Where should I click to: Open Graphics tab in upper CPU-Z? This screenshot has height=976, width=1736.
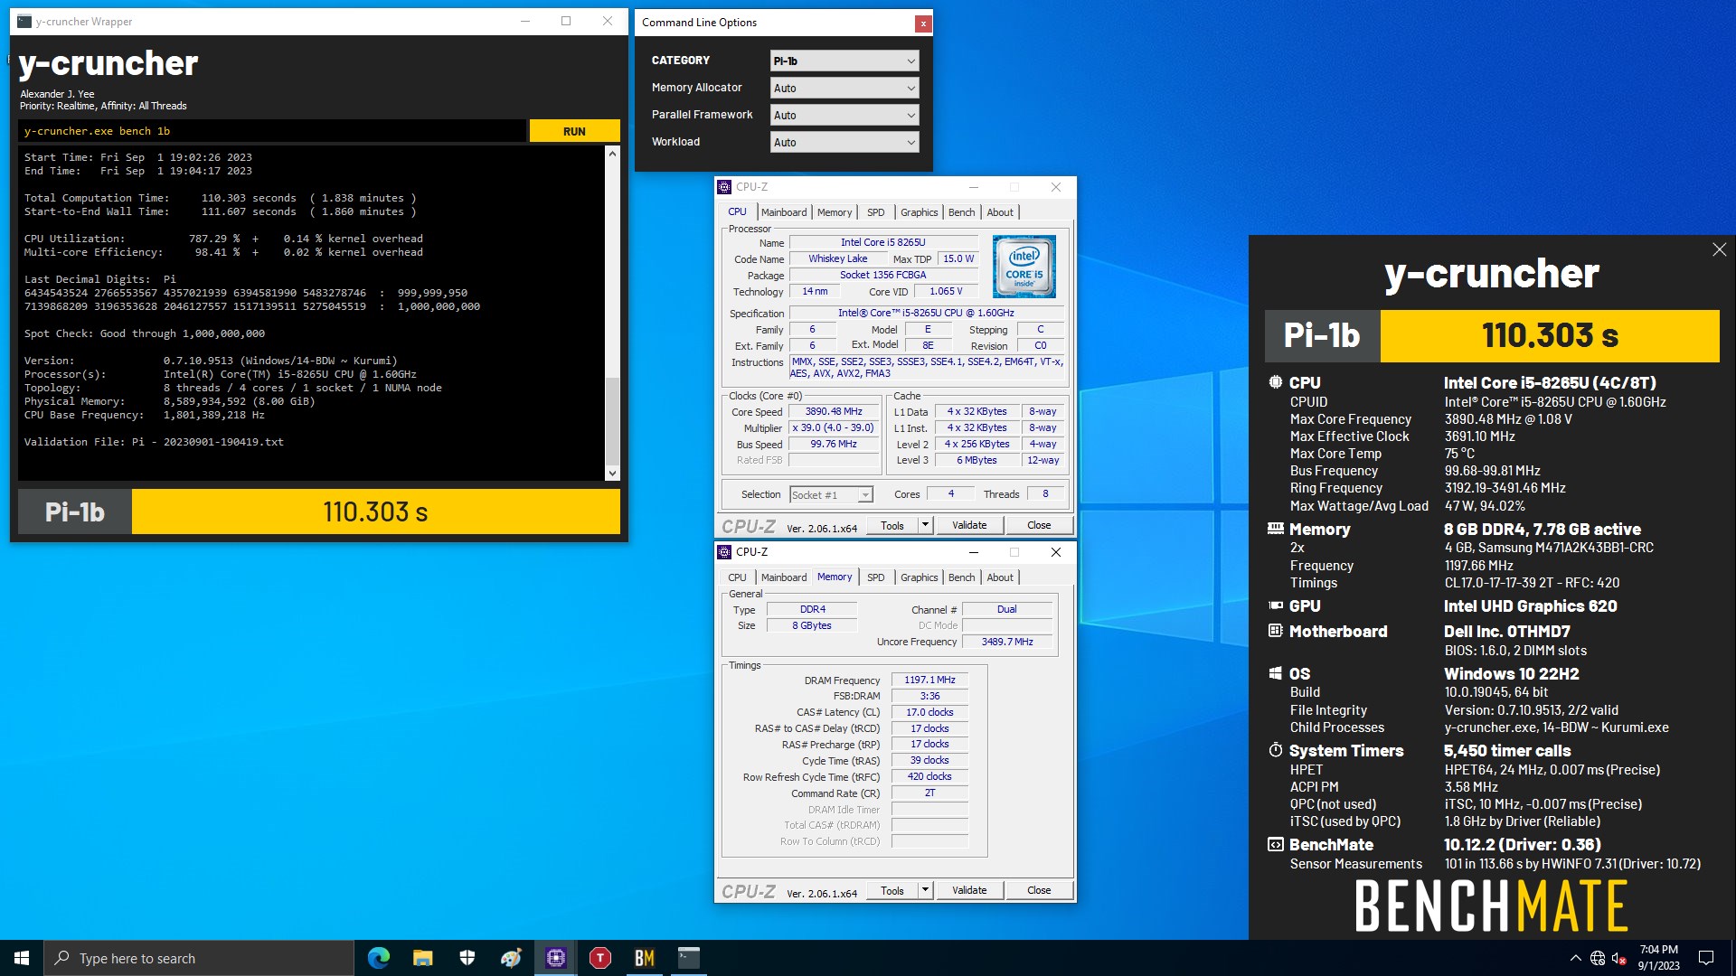pos(919,212)
